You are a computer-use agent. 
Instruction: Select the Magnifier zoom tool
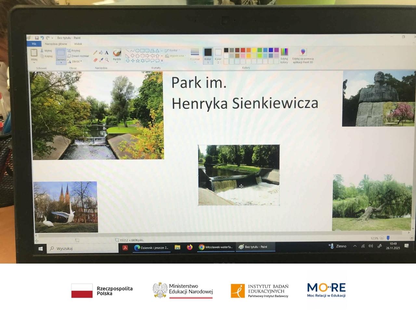pyautogui.click(x=107, y=60)
